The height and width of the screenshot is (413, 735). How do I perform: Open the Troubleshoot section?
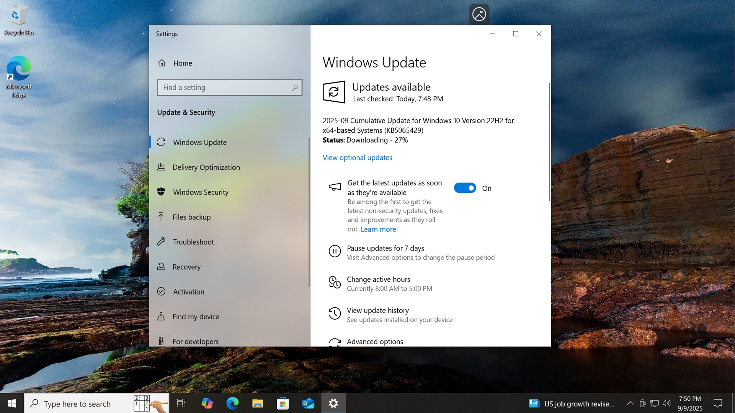(x=193, y=242)
